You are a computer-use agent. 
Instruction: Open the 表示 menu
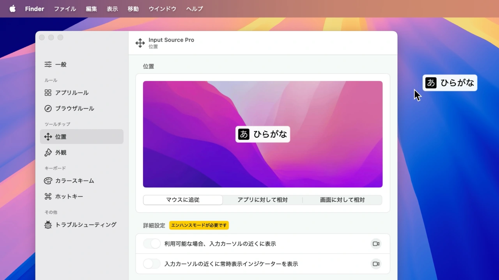112,9
